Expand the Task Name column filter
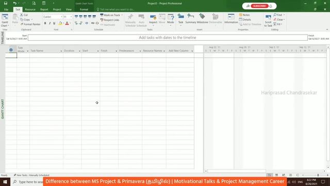The image size is (330, 186). pyautogui.click(x=61, y=51)
